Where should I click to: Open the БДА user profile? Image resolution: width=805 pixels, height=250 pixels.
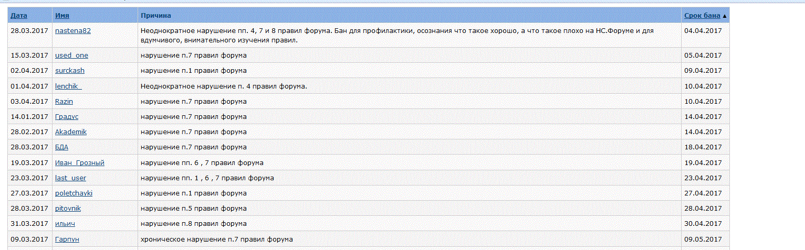(61, 147)
